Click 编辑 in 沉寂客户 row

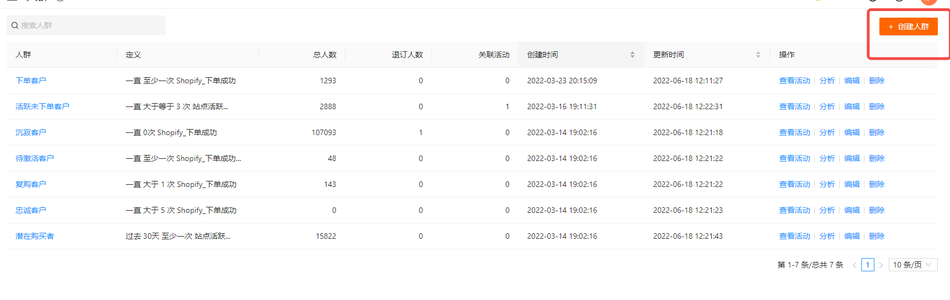pos(852,132)
